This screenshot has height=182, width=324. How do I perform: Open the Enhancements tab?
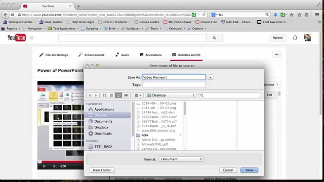point(91,55)
